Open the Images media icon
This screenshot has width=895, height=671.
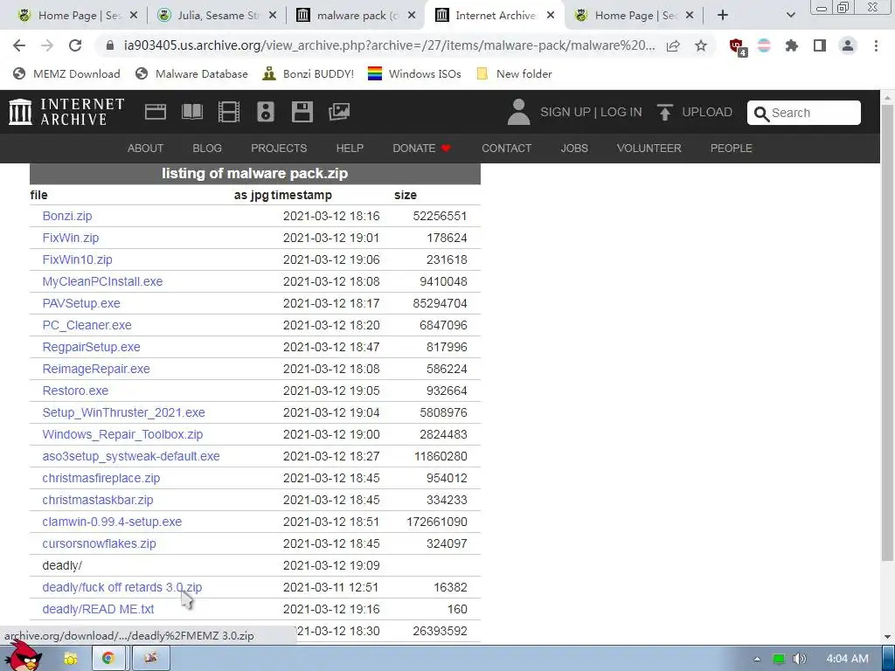tap(339, 112)
